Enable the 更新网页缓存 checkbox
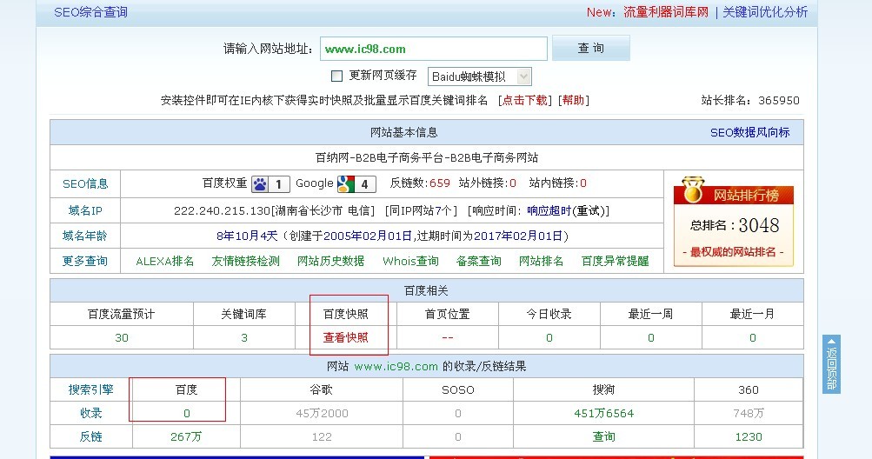 (x=336, y=76)
